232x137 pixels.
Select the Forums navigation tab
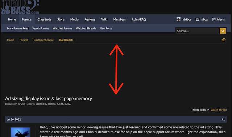click(x=26, y=19)
